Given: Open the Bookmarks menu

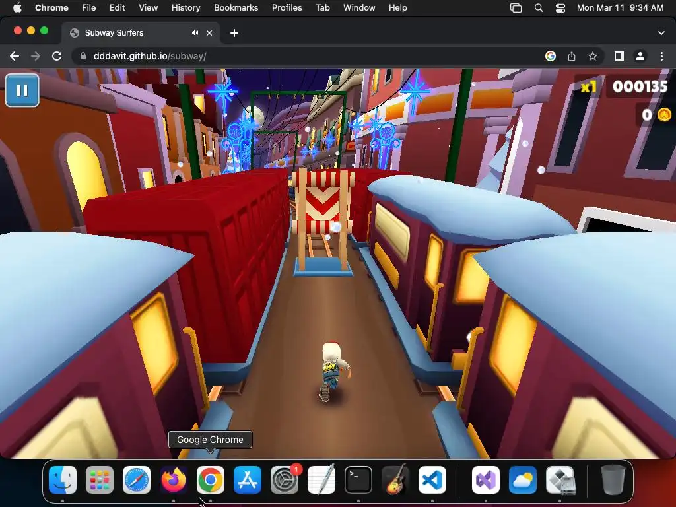Looking at the screenshot, I should coord(236,8).
